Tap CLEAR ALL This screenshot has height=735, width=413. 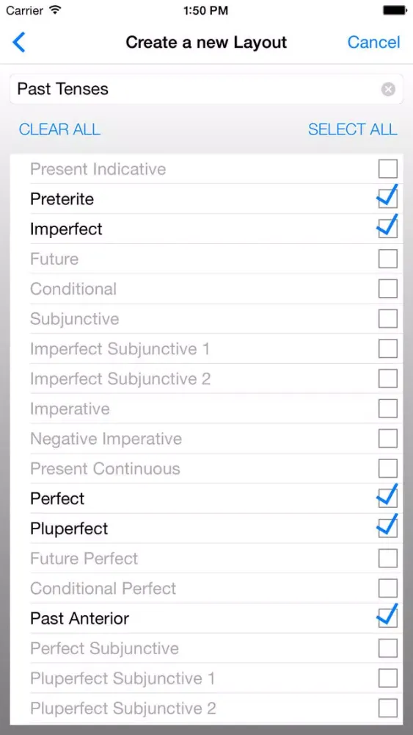coord(59,129)
